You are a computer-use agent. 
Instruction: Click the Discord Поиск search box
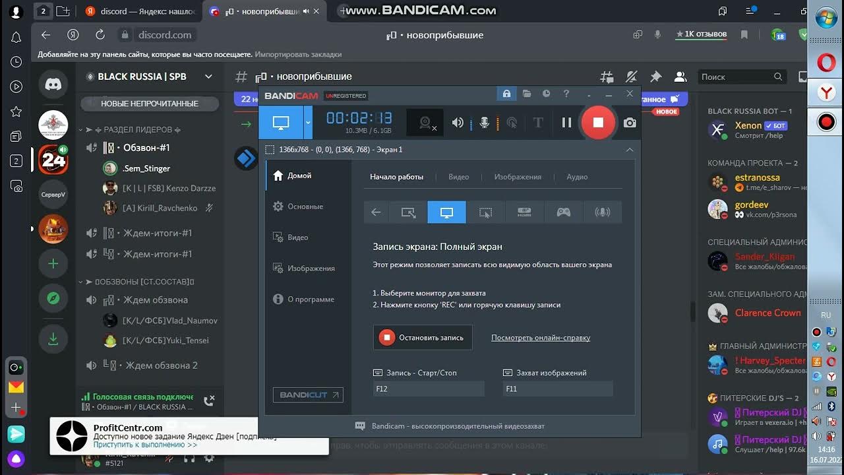[742, 77]
